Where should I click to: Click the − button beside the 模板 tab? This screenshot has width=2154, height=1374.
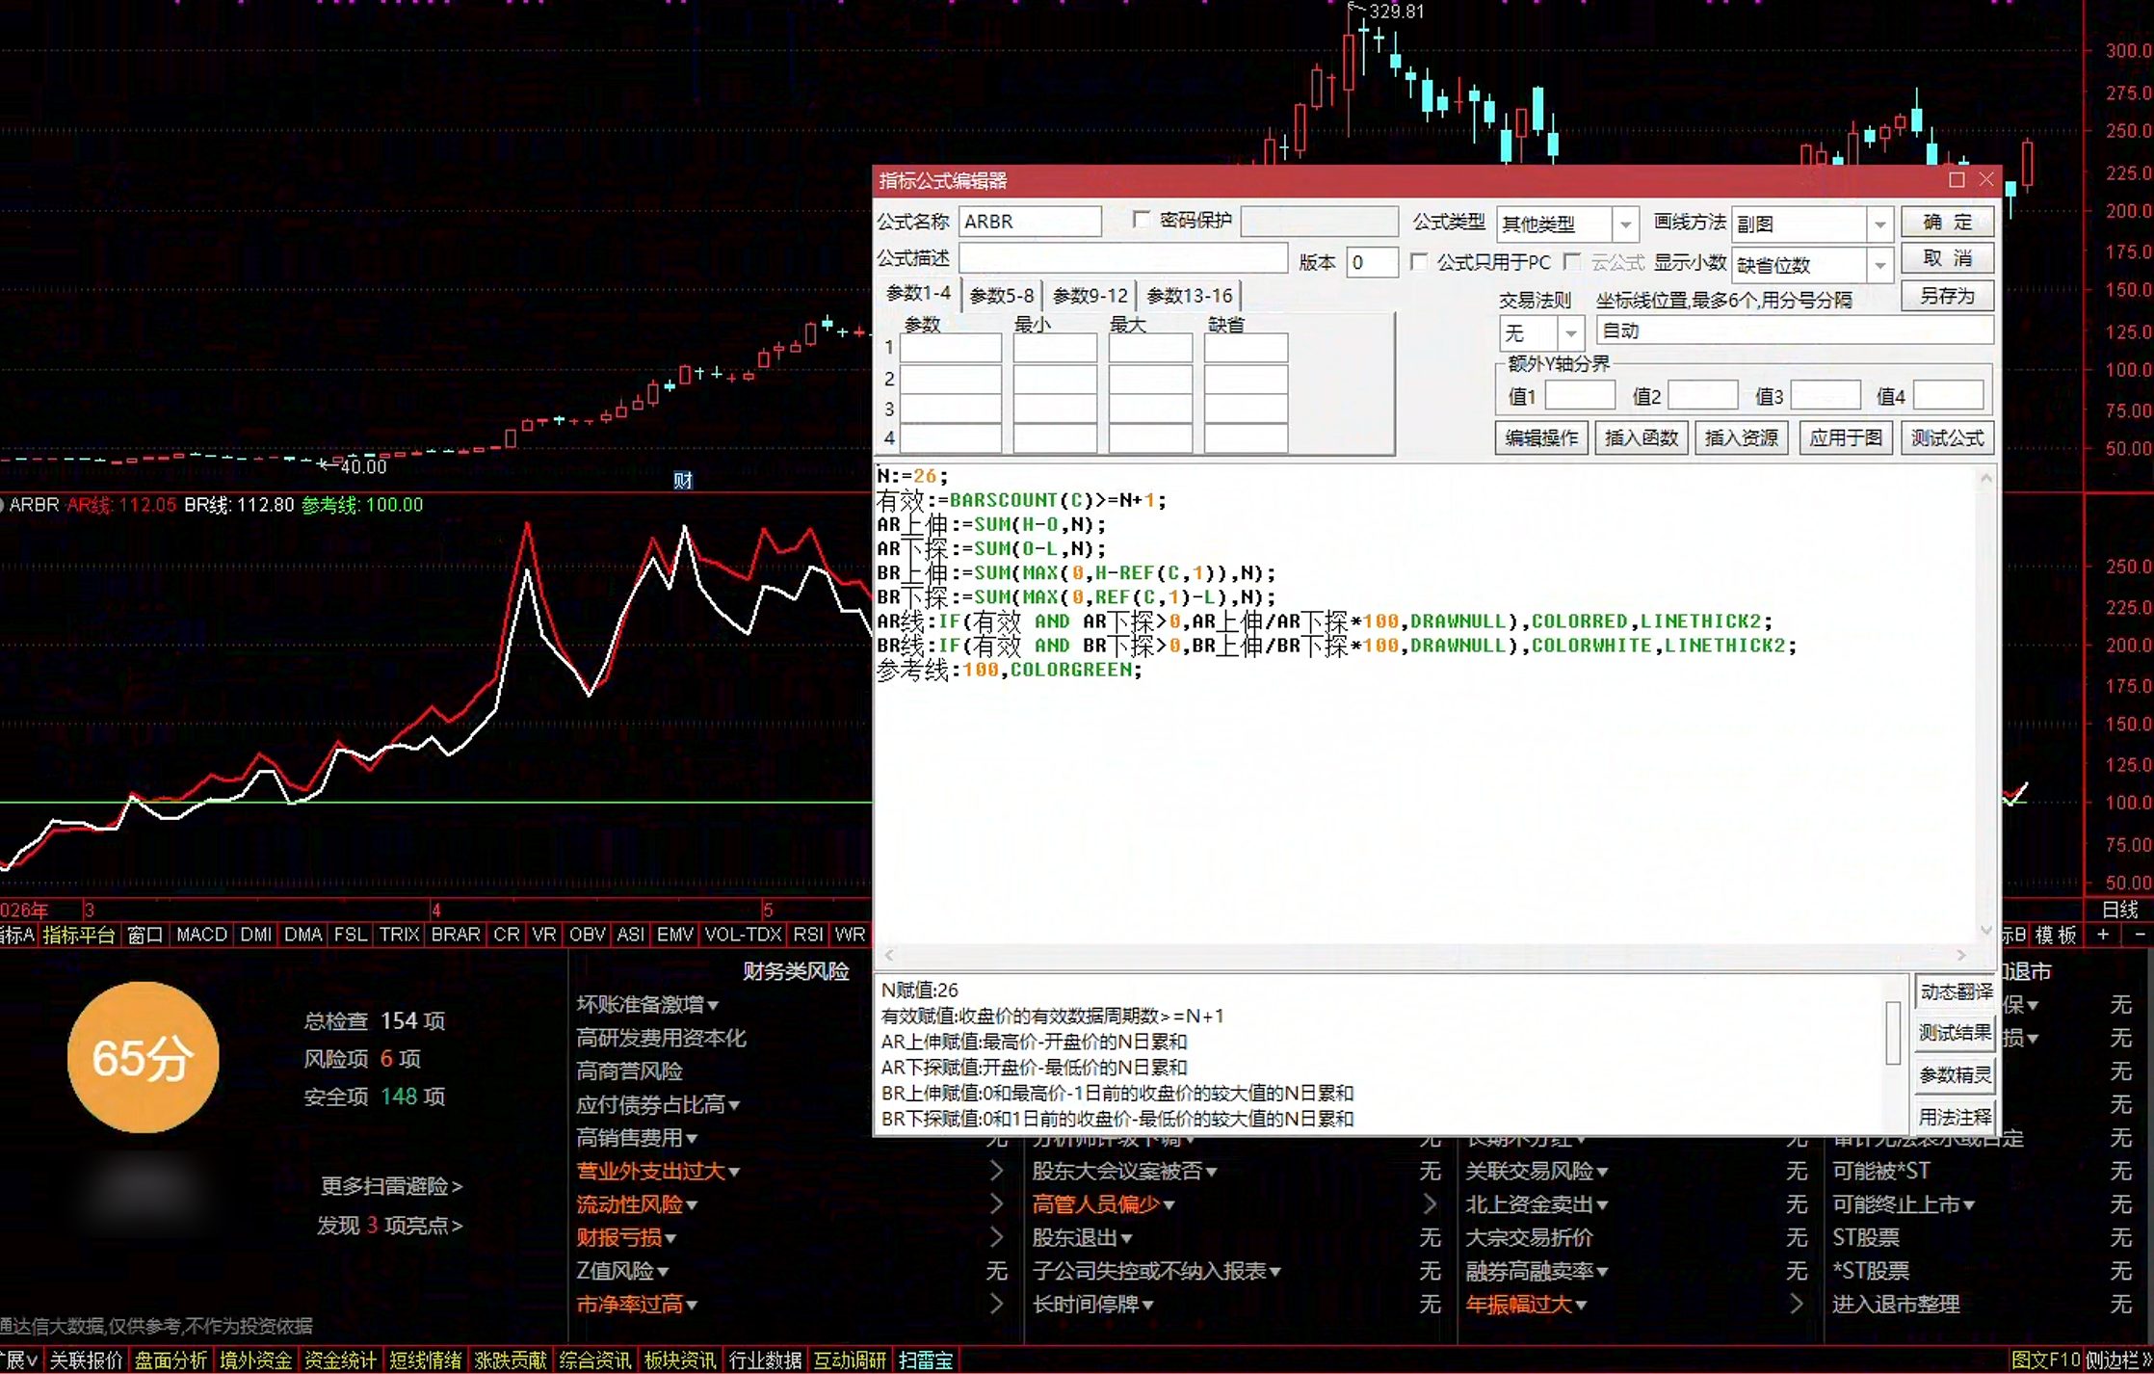coord(2139,935)
